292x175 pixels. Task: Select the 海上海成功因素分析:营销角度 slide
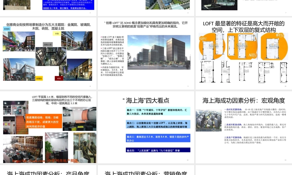coord(146,170)
